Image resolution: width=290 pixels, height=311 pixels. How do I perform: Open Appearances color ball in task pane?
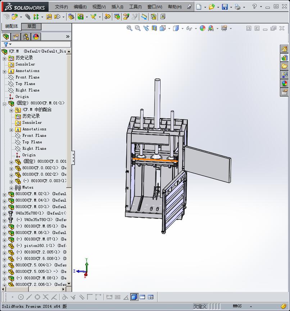284,84
